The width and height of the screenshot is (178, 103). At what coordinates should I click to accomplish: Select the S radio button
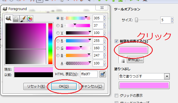[x=58, y=26]
